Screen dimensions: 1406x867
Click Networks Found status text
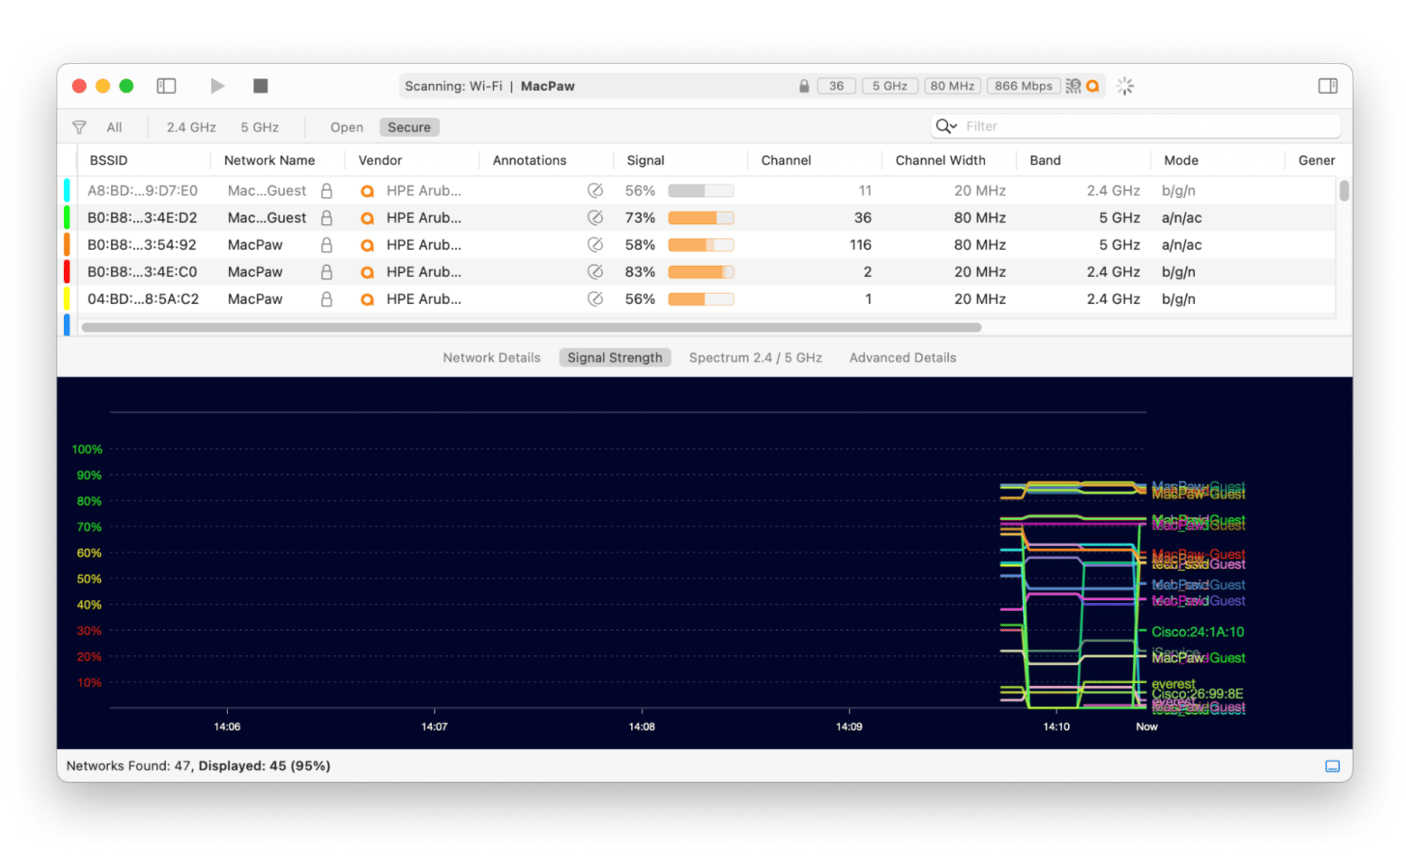[x=198, y=766]
